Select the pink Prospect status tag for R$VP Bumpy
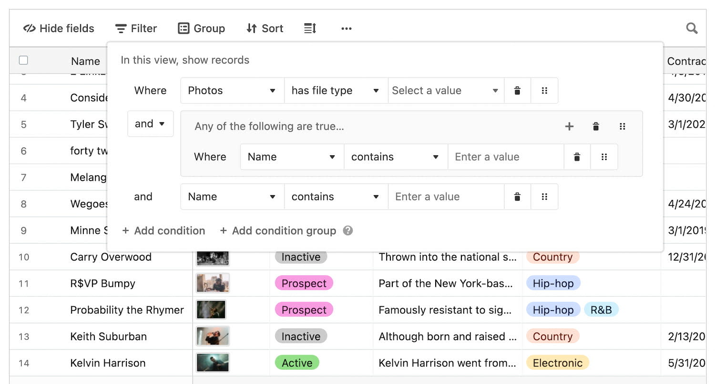The width and height of the screenshot is (715, 384). pyautogui.click(x=304, y=283)
